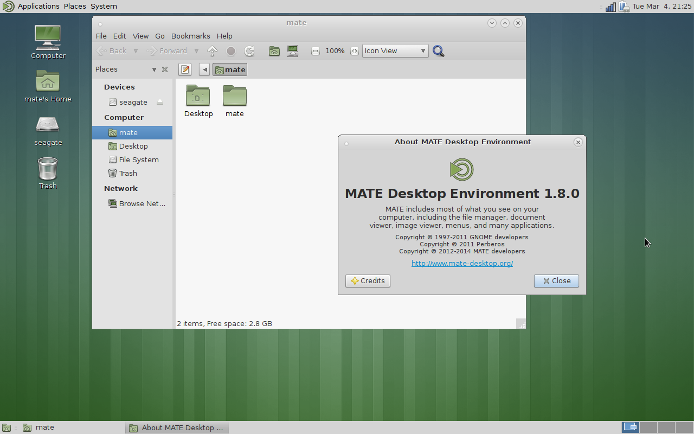Open the Bookmarks menu
This screenshot has width=694, height=434.
(190, 36)
